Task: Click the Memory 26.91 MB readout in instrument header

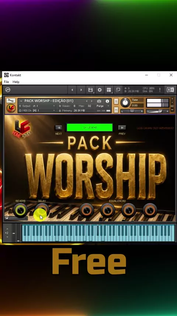Action: (x=79, y=111)
